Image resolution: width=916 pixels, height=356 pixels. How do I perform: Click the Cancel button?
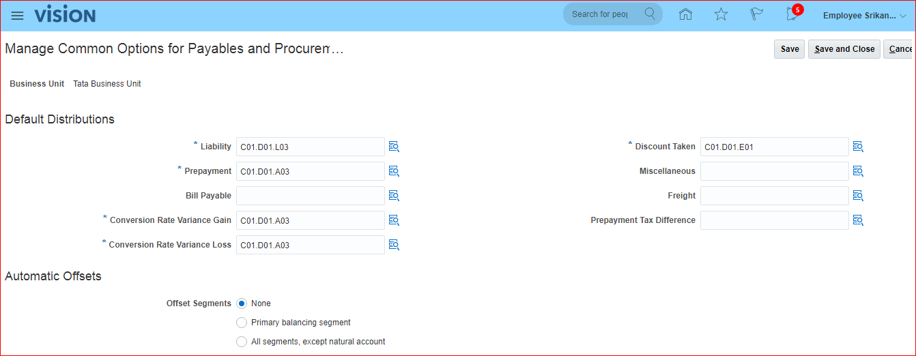[x=899, y=49]
